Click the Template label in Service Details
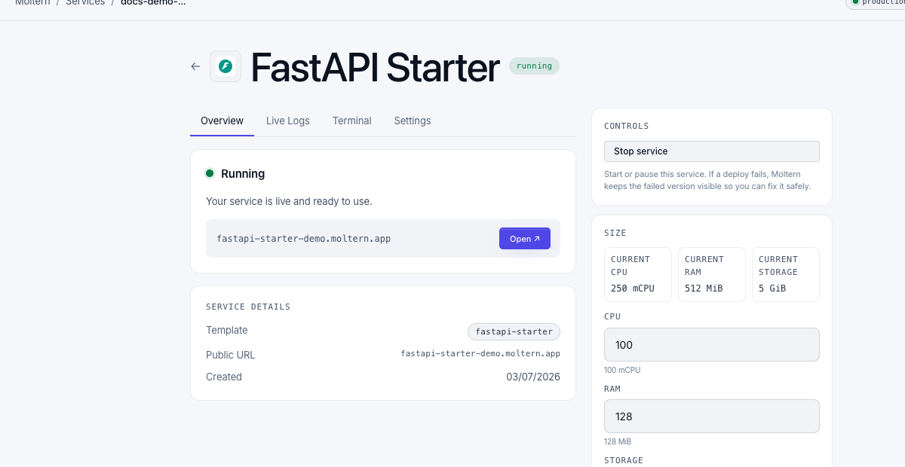The width and height of the screenshot is (905, 467). pyautogui.click(x=226, y=330)
